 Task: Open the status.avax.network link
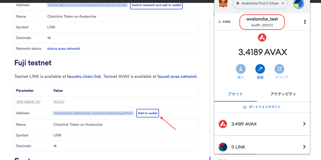coord(64,49)
